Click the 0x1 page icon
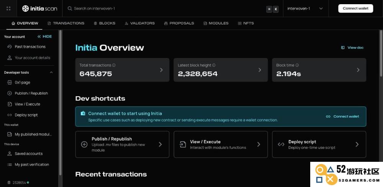 [10, 82]
